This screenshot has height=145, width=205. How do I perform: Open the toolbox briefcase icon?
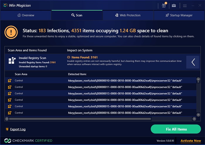point(174,6)
